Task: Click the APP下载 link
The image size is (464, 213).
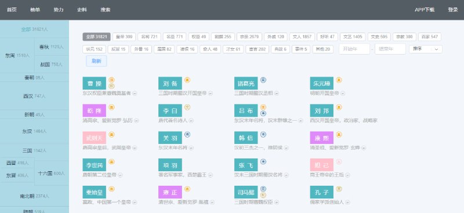Action: tap(425, 10)
